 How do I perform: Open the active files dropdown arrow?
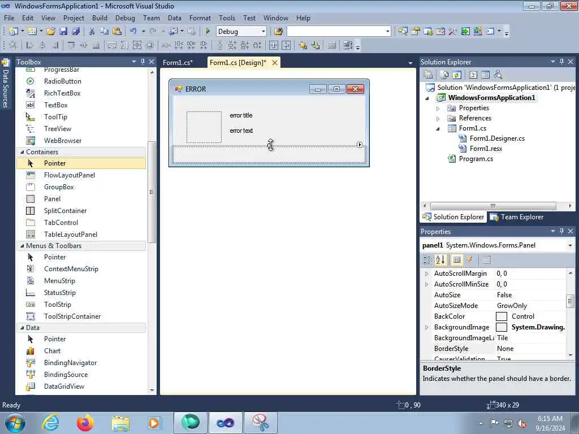pos(410,63)
